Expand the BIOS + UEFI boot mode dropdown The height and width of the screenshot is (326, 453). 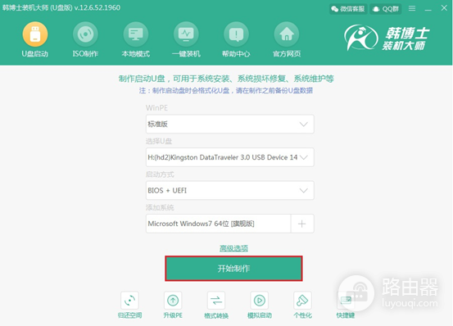[230, 191]
